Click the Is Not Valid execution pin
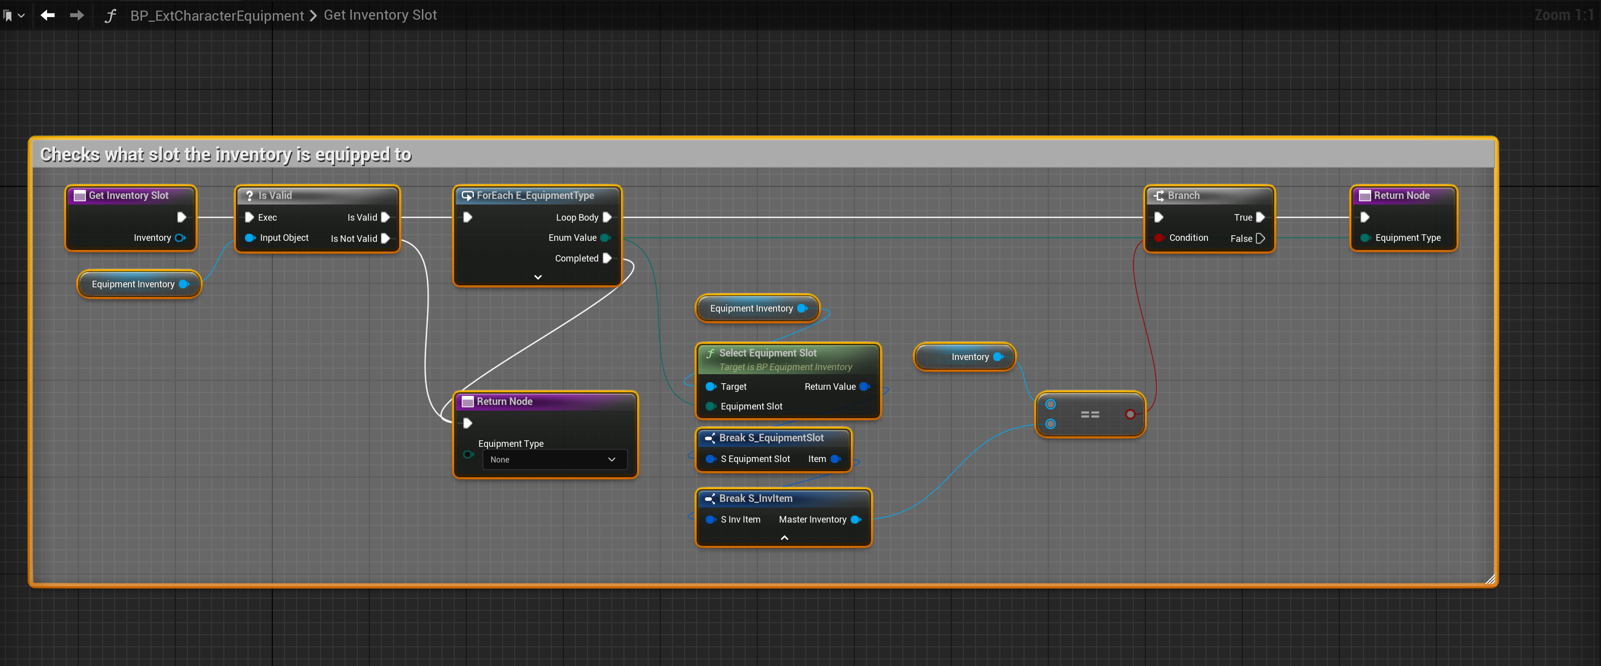The height and width of the screenshot is (666, 1601). (x=385, y=238)
